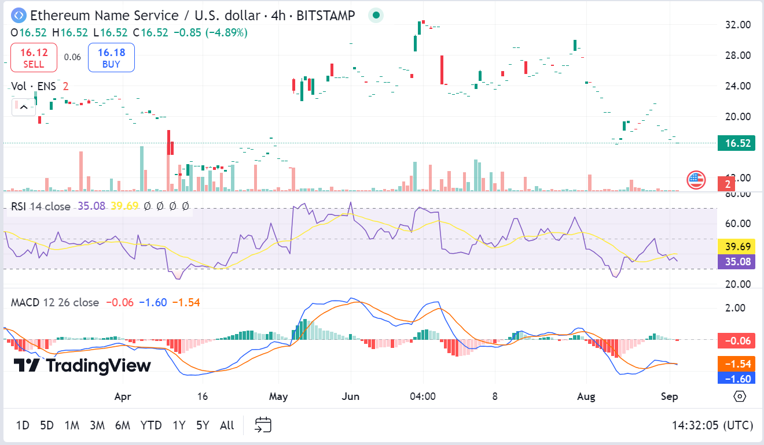764x445 pixels.
Task: Select the 5Y range option
Action: coord(202,425)
